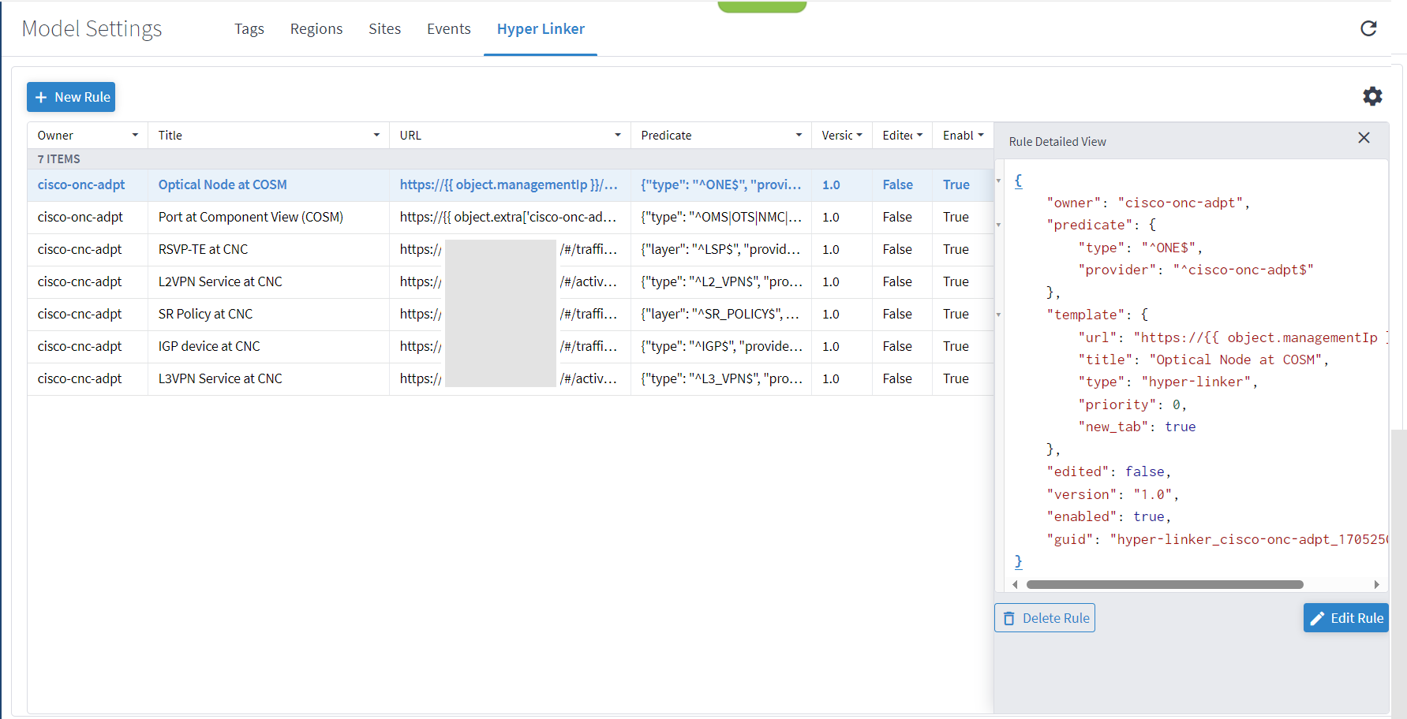This screenshot has height=719, width=1407.
Task: Click the Edit Rule pencil button
Action: coord(1345,618)
